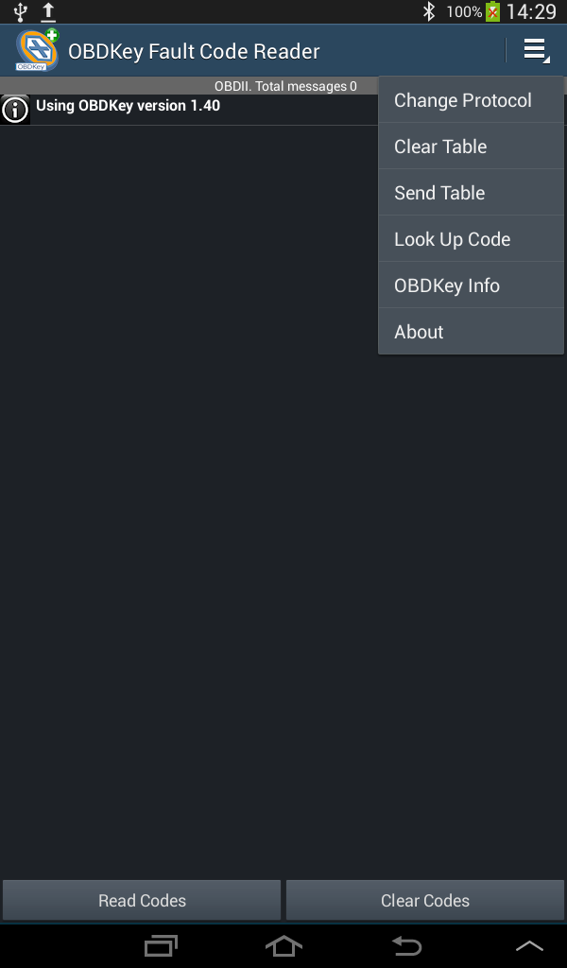Tap the OBDII Total messages status bar text

coord(283,85)
